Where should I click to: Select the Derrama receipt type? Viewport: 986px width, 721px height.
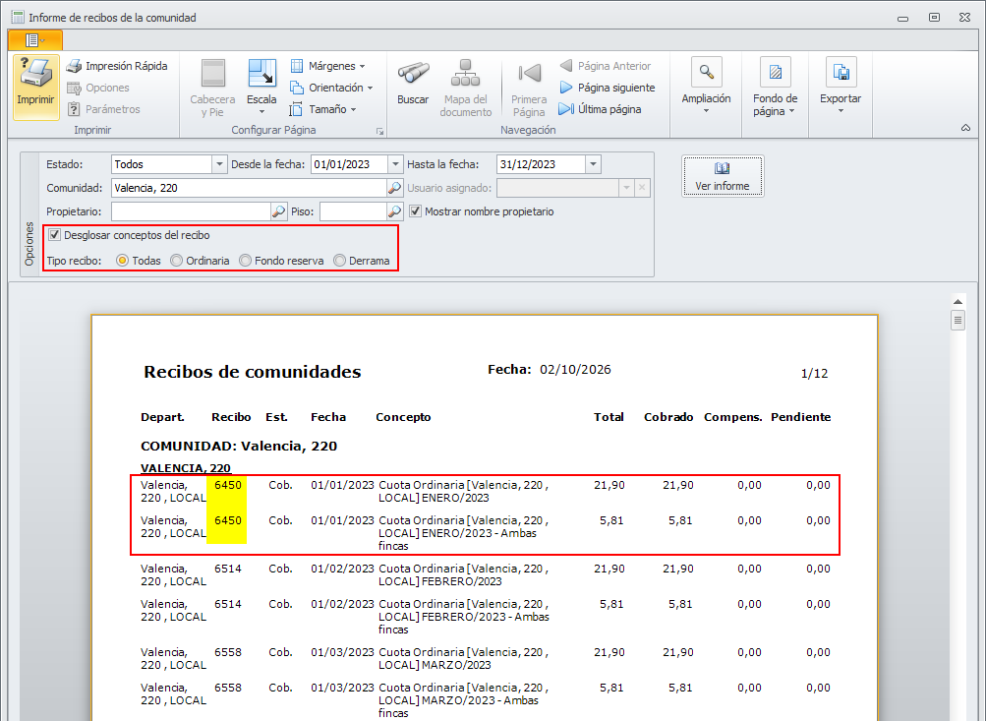pyautogui.click(x=339, y=261)
